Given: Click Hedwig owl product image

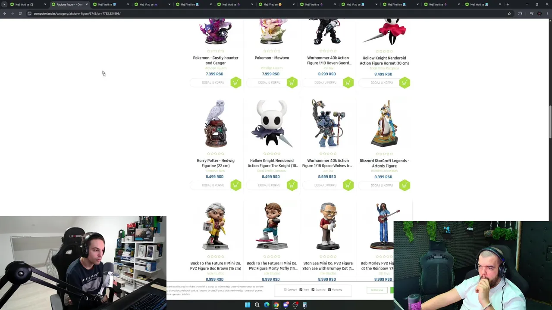Looking at the screenshot, I should tap(216, 124).
